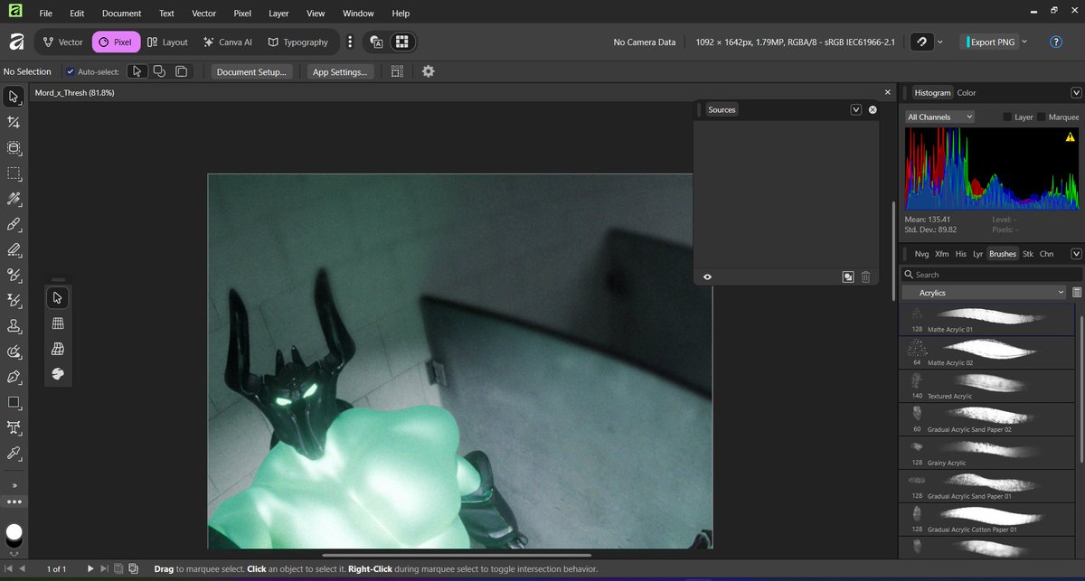
Task: Choose the Rectangular Marquee selection tool
Action: 14,173
